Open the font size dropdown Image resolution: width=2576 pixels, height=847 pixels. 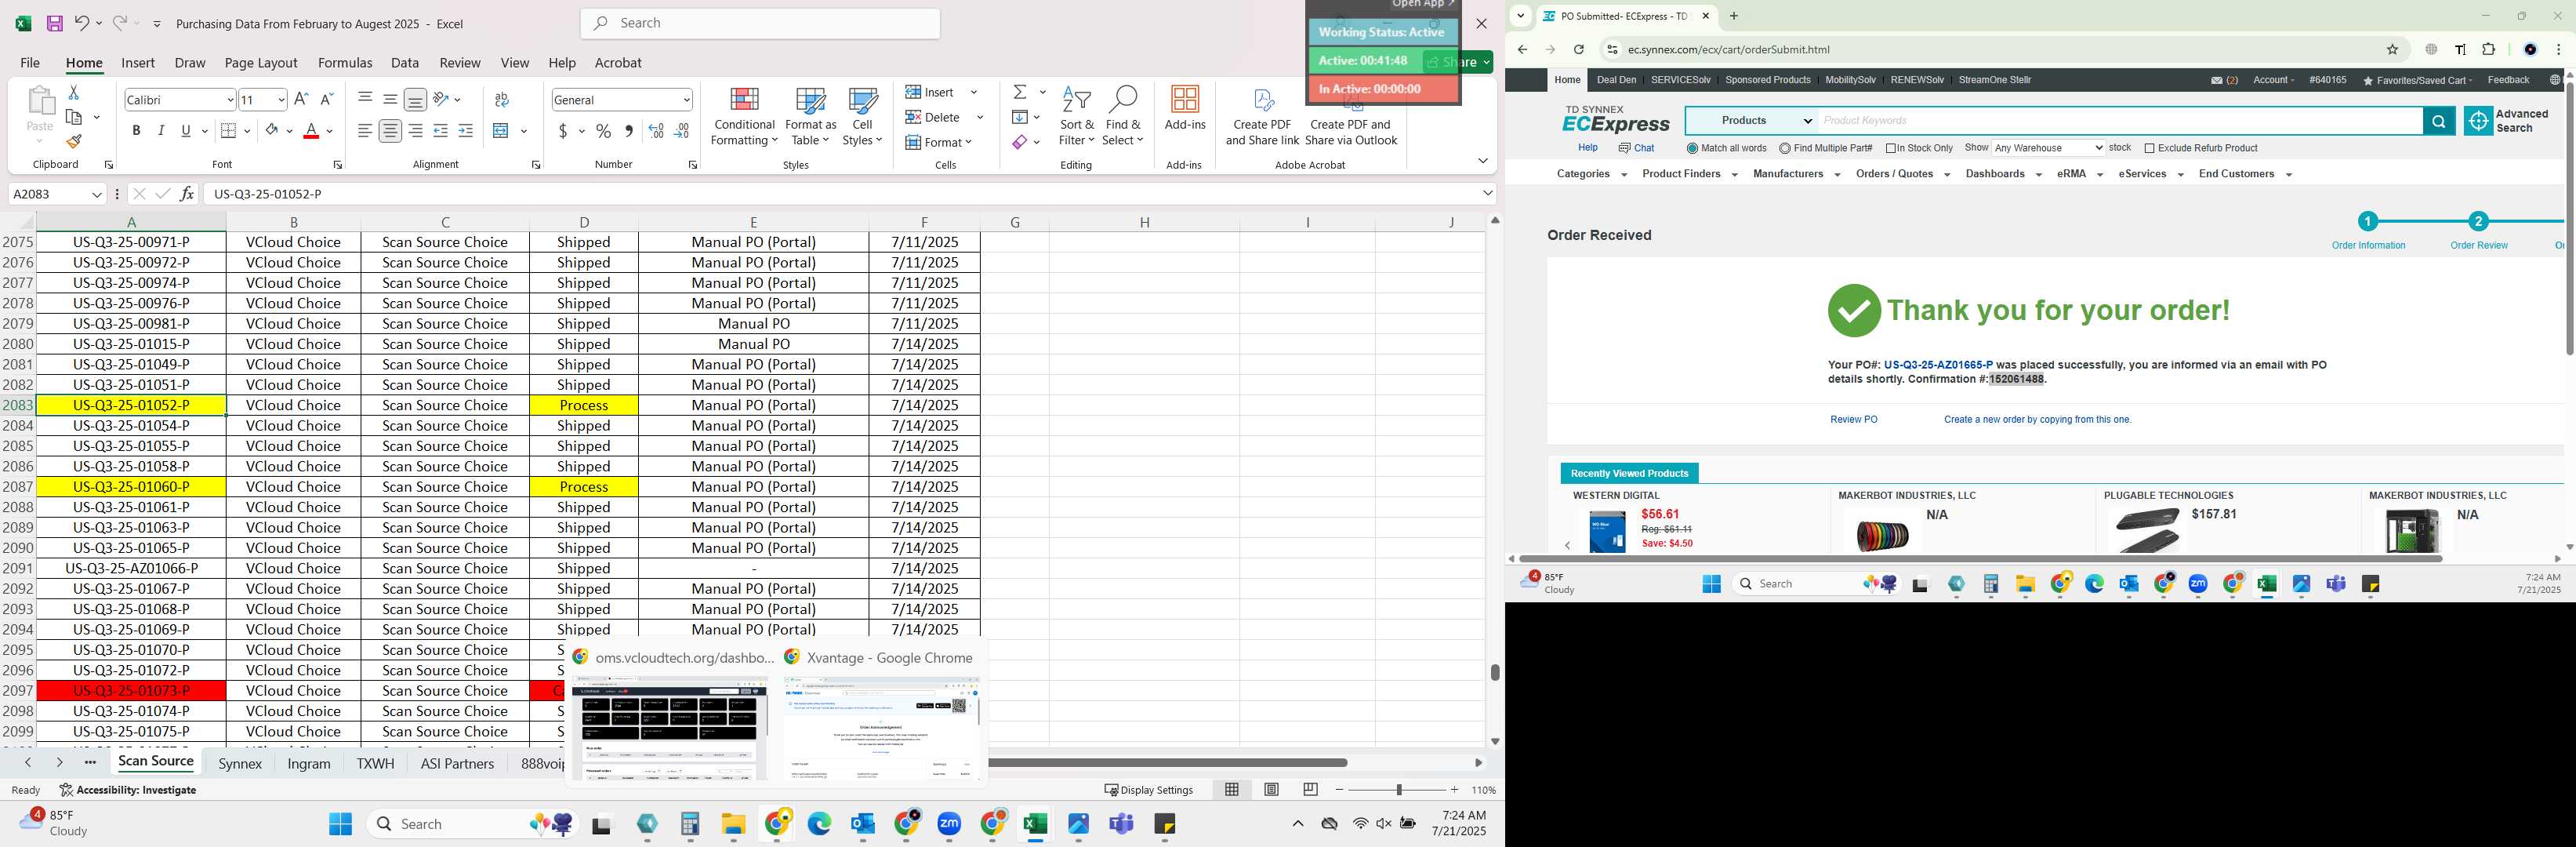(282, 99)
